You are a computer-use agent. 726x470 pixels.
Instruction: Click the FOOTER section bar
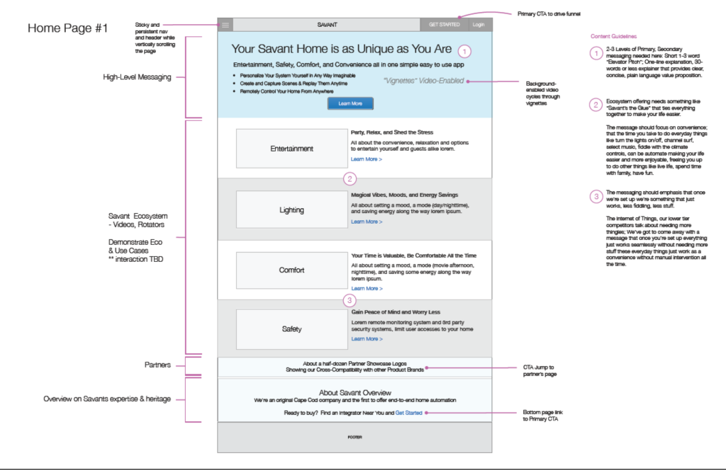[354, 438]
